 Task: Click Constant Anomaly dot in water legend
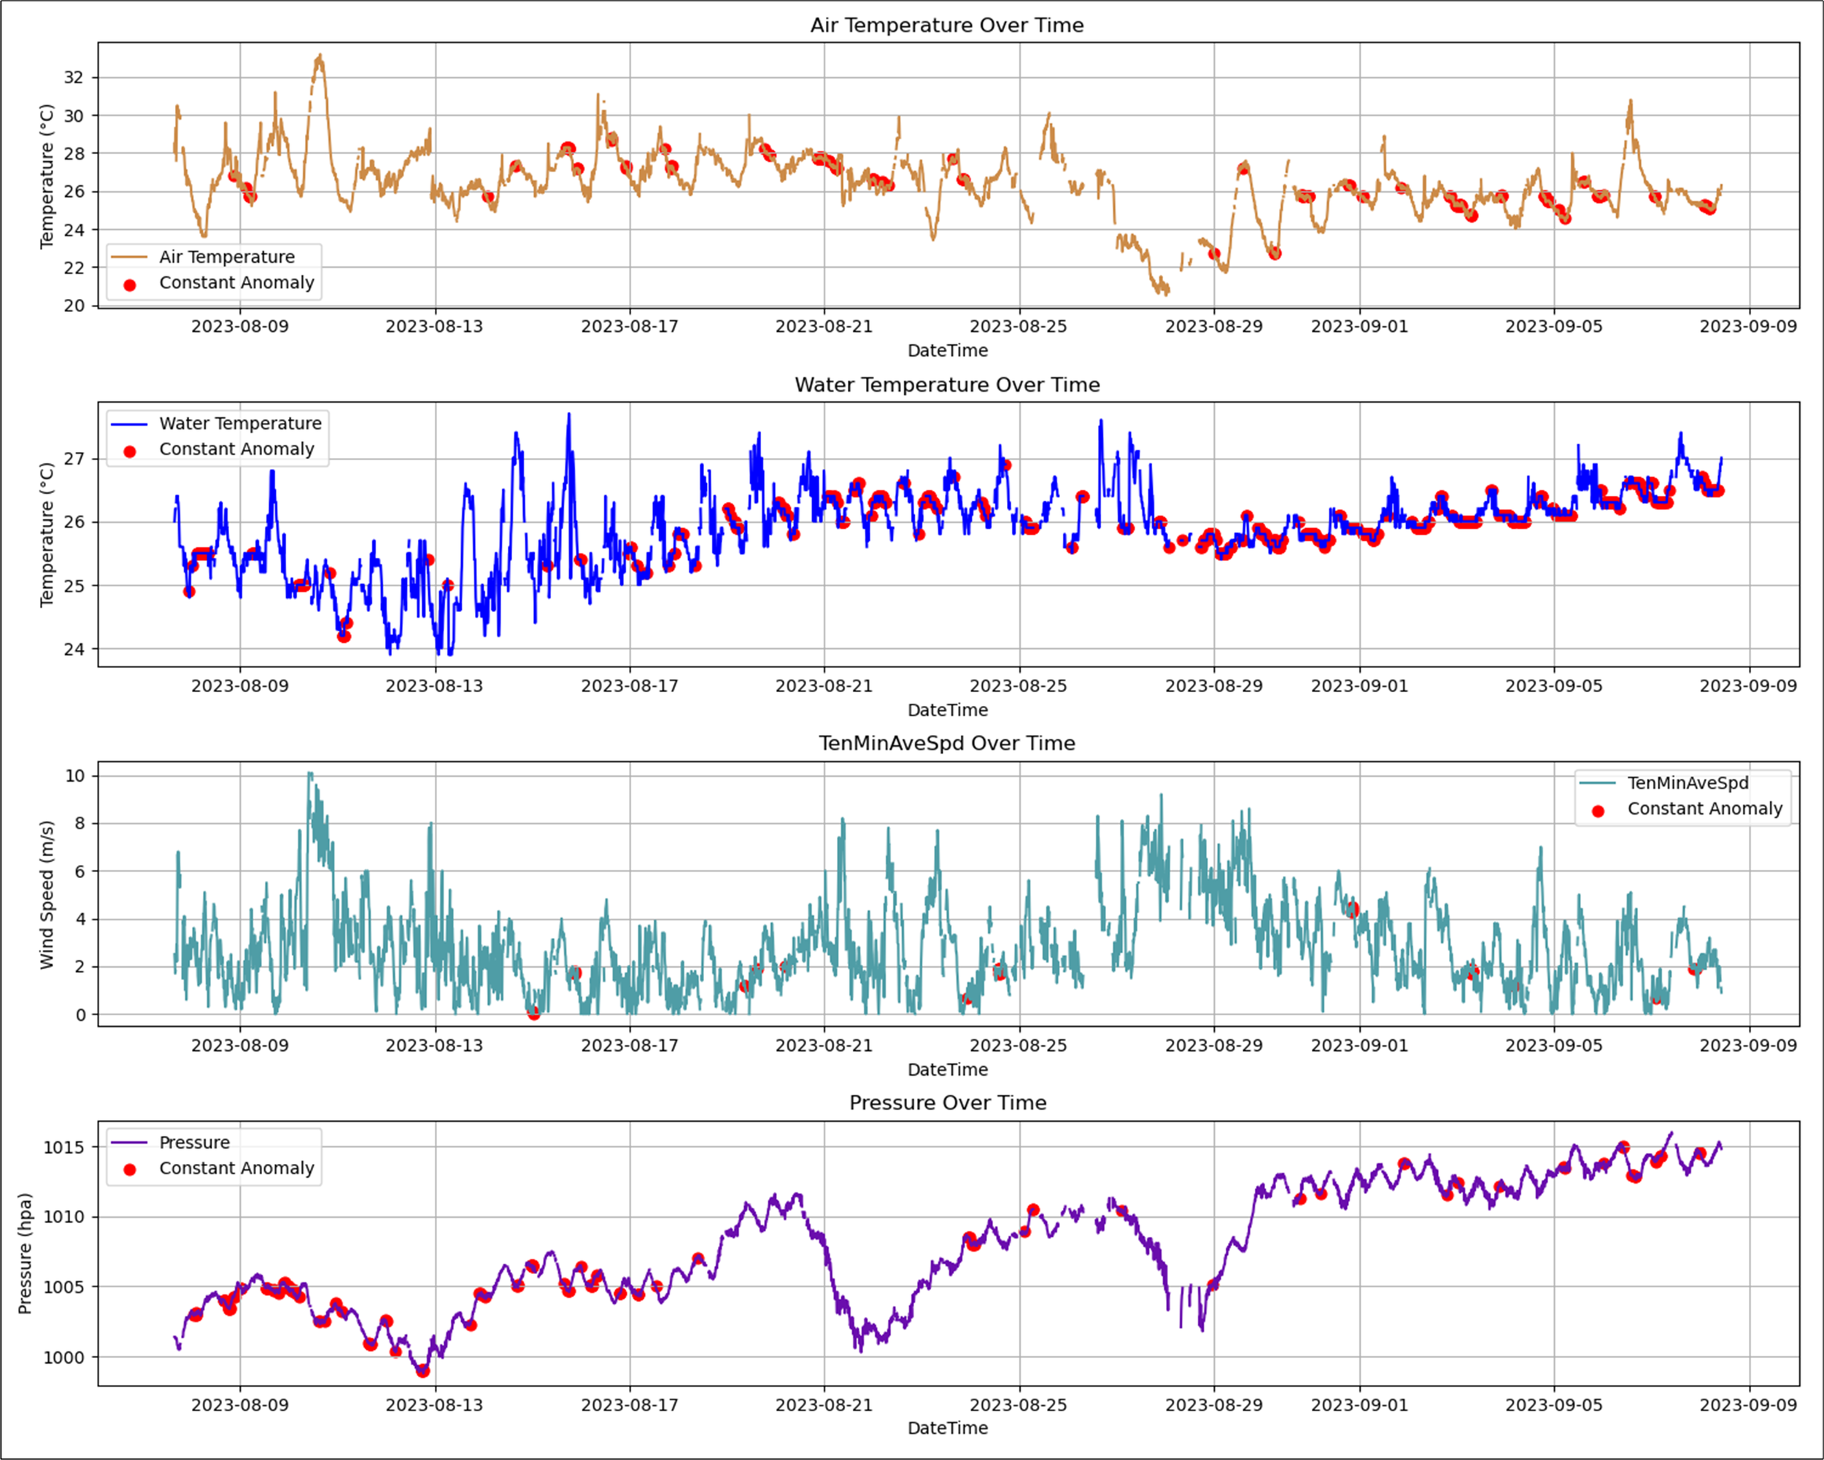[129, 451]
